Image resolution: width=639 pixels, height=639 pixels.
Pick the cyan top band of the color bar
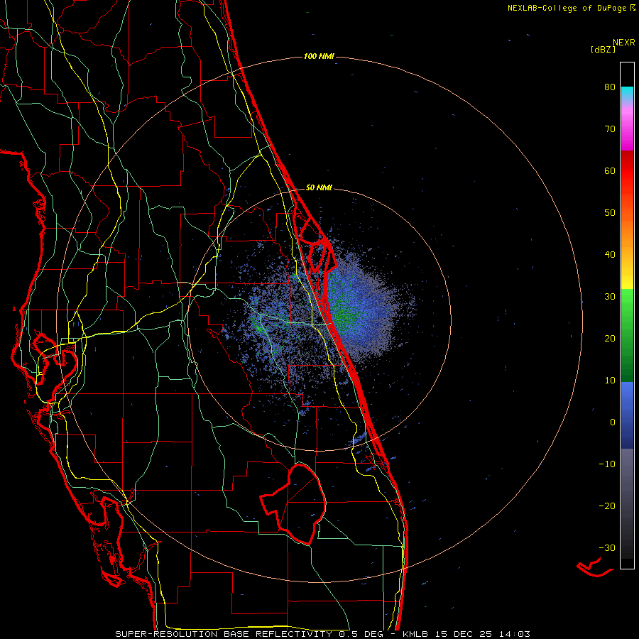(x=627, y=92)
